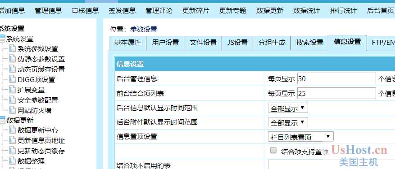395x169 pixels.
Task: Switch to the 文件设置 tab
Action: tap(203, 43)
